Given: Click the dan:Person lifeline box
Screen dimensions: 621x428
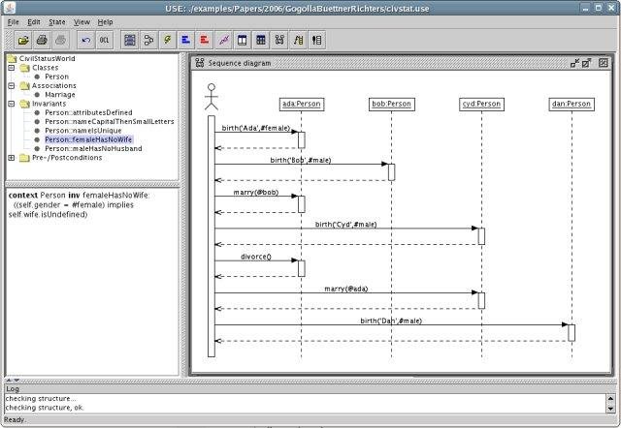Looking at the screenshot, I should [572, 104].
